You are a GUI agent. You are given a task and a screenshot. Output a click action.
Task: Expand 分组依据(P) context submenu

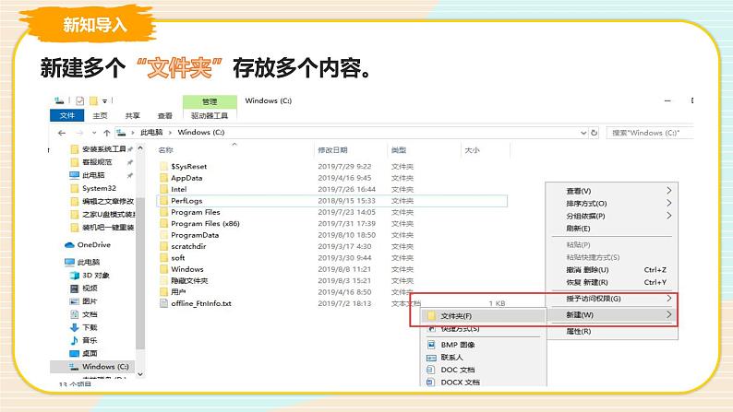(611, 216)
